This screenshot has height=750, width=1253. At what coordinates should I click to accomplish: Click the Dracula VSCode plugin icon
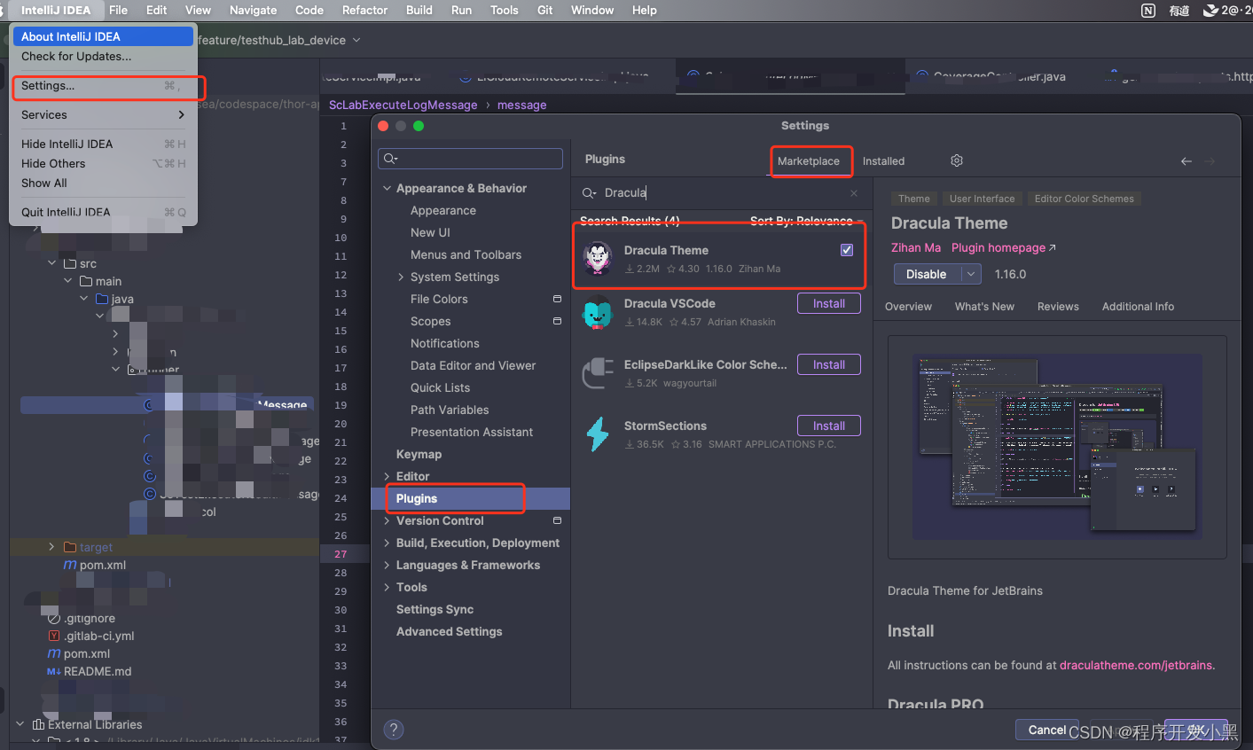[598, 312]
